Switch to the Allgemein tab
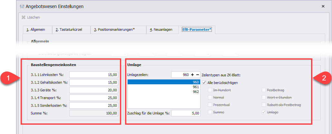This screenshot has width=332, height=134. [x=37, y=30]
